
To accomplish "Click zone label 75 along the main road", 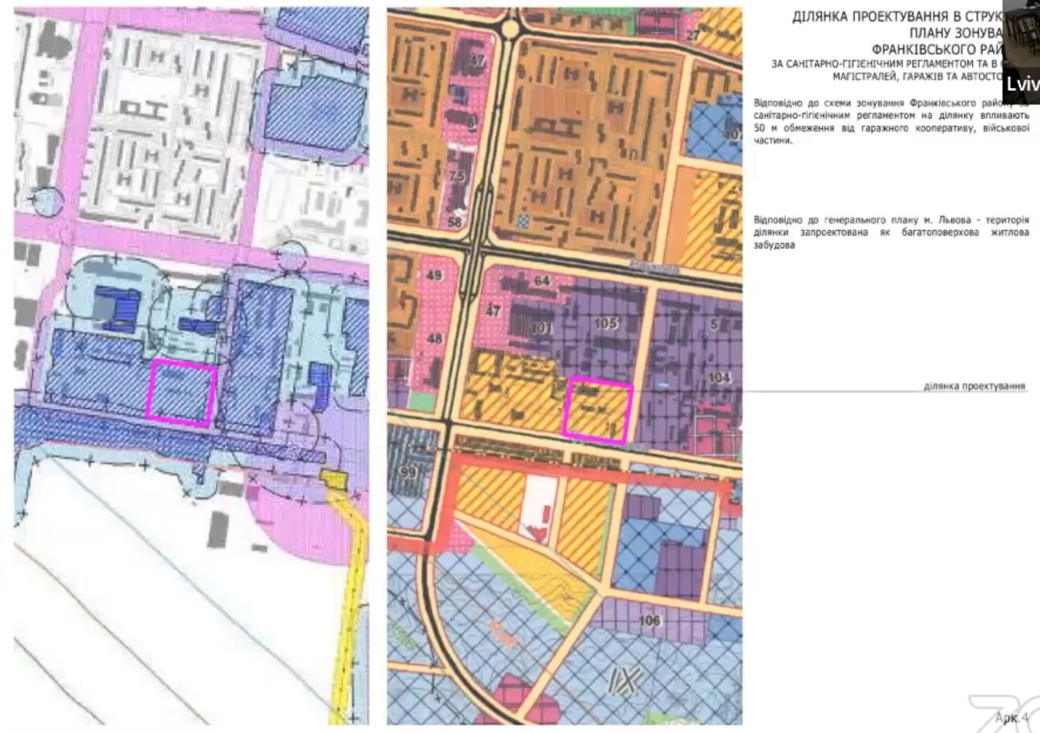I will pyautogui.click(x=458, y=177).
